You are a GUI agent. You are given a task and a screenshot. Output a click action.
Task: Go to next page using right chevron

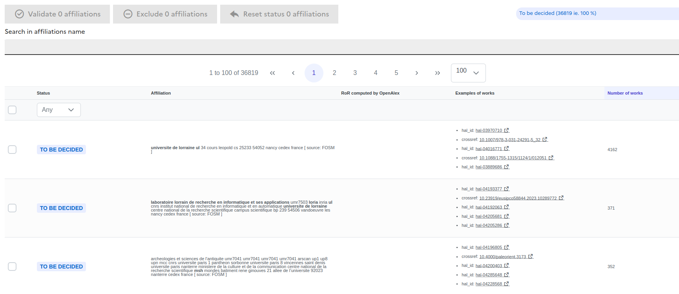pyautogui.click(x=416, y=73)
